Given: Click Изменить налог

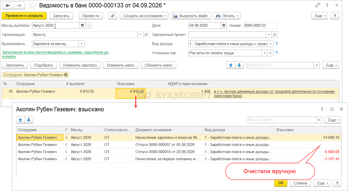Looking at the screenshot, I should pyautogui.click(x=121, y=65).
